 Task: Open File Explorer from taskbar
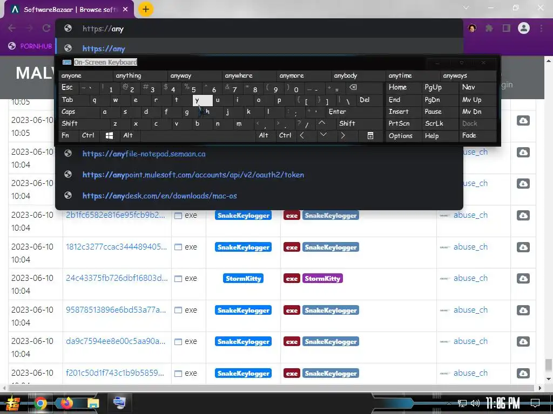pyautogui.click(x=93, y=403)
